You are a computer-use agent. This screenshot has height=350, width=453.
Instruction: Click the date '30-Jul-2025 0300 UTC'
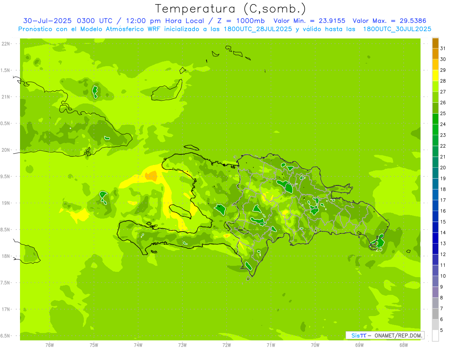(68, 21)
